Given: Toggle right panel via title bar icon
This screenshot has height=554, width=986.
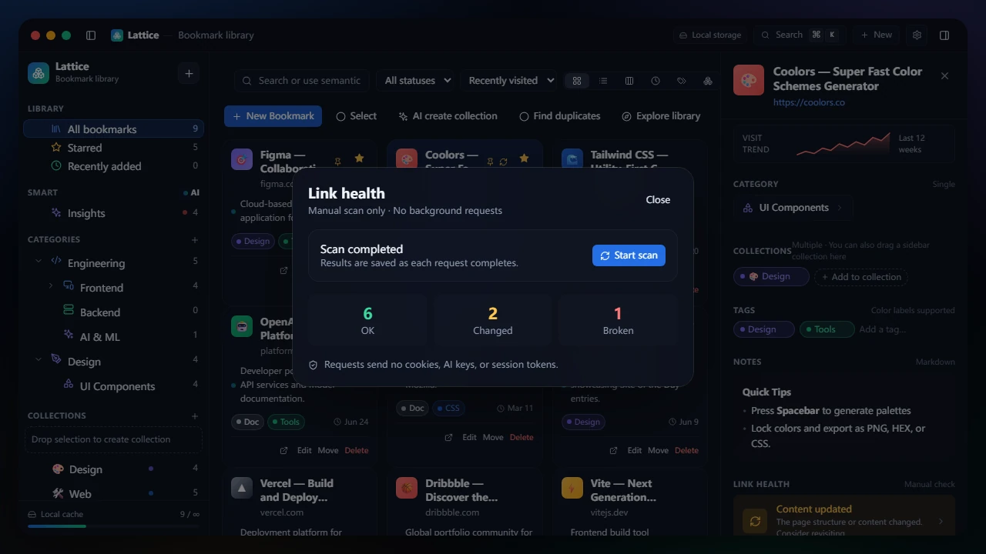Looking at the screenshot, I should (x=944, y=35).
